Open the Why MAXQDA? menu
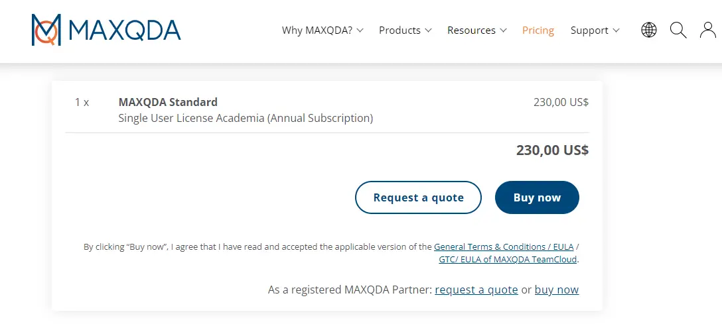The height and width of the screenshot is (324, 722). coord(317,30)
